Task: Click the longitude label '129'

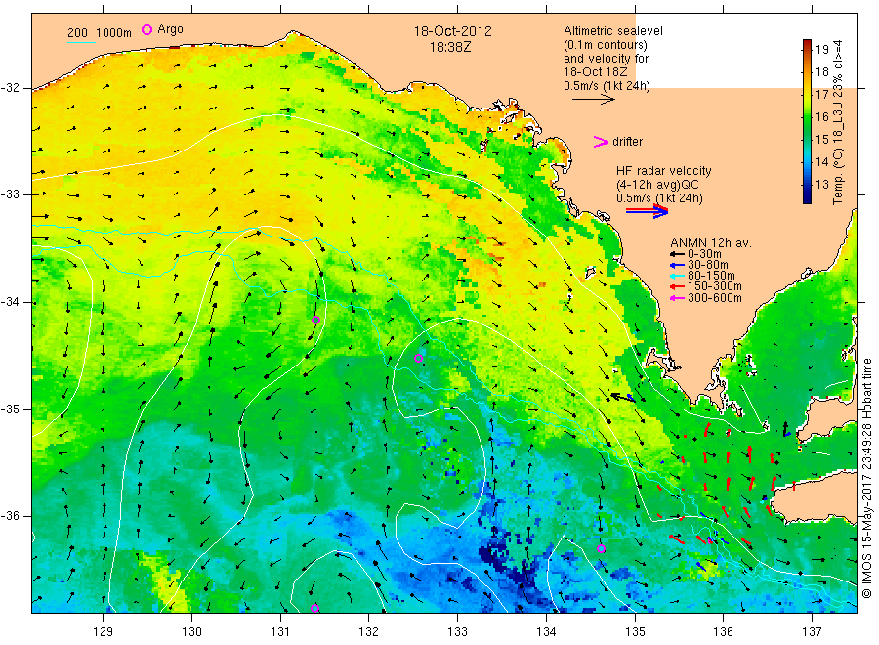Action: [104, 632]
